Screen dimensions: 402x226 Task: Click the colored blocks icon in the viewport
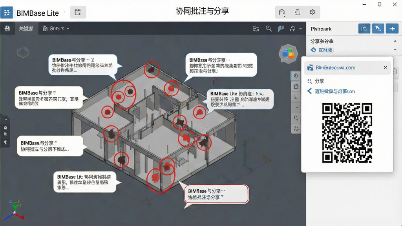click(x=288, y=54)
